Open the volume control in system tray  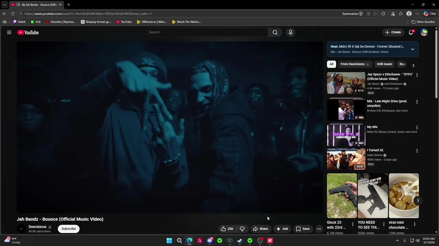(x=417, y=241)
